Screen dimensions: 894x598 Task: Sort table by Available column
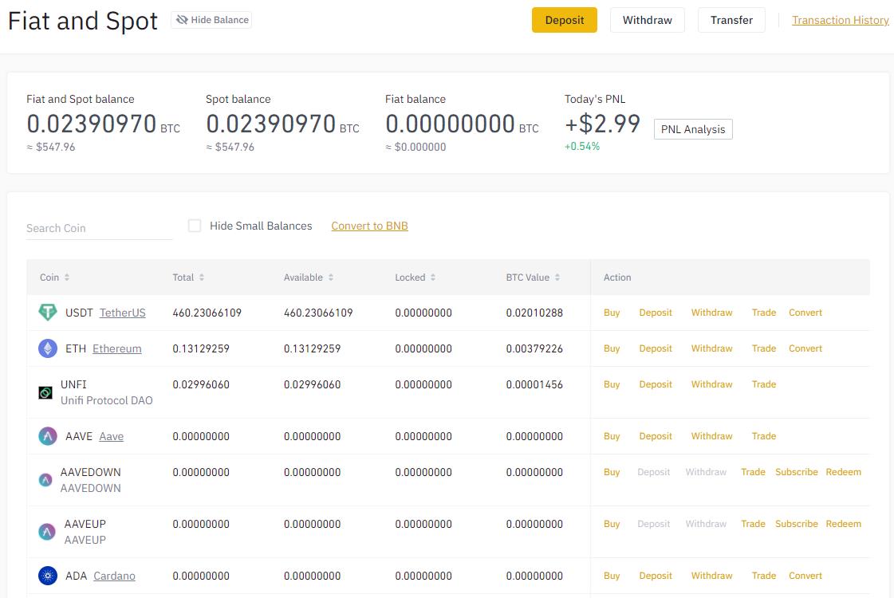pyautogui.click(x=309, y=277)
